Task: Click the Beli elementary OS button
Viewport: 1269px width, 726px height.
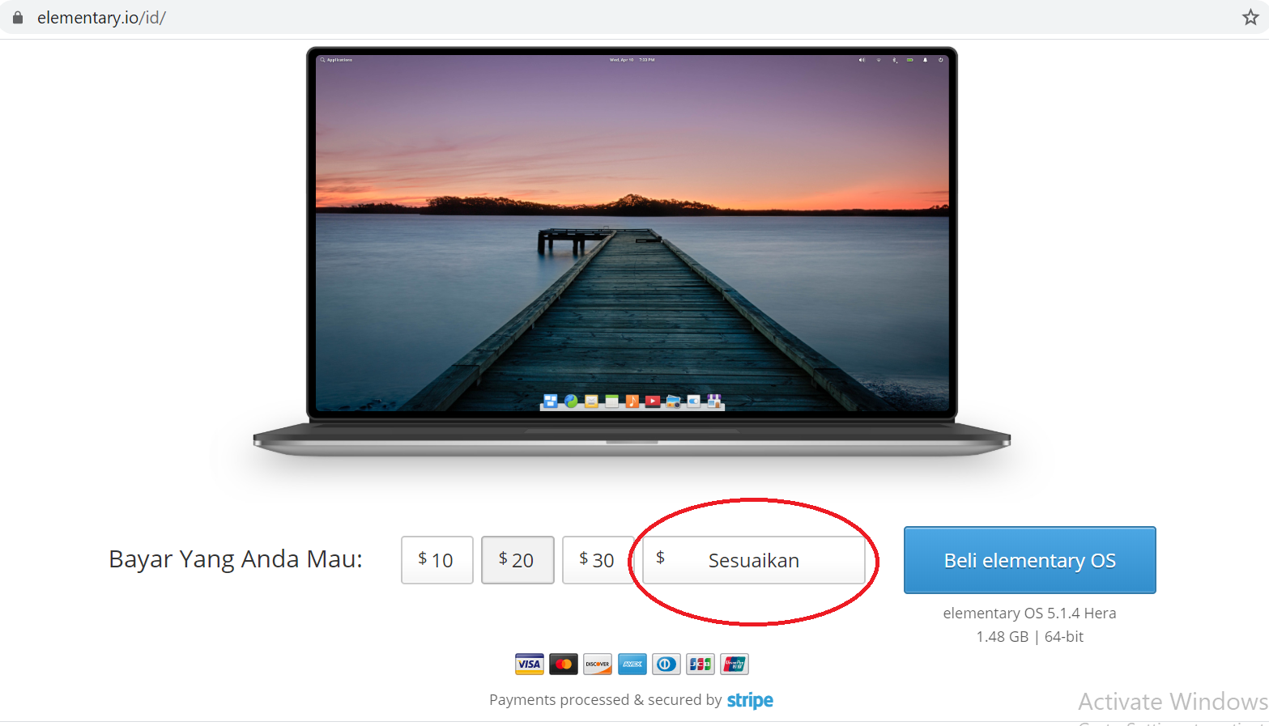Action: [x=1030, y=560]
